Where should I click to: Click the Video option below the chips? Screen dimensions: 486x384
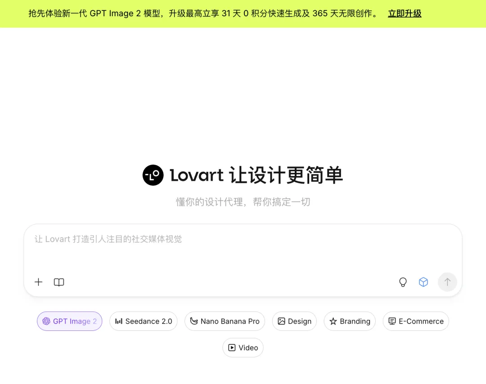click(x=243, y=348)
